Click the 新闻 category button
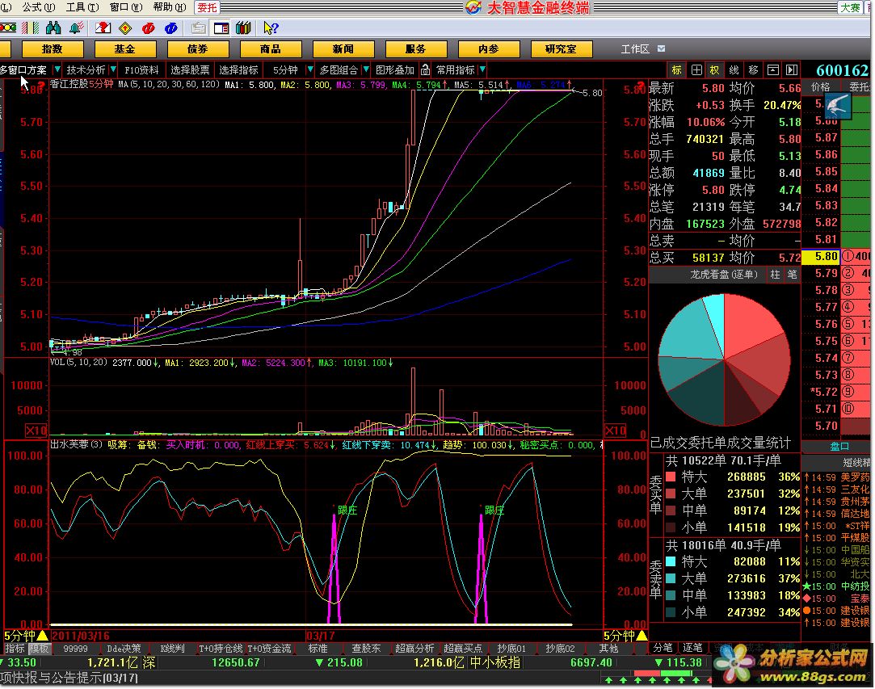The width and height of the screenshot is (875, 689). 343,49
